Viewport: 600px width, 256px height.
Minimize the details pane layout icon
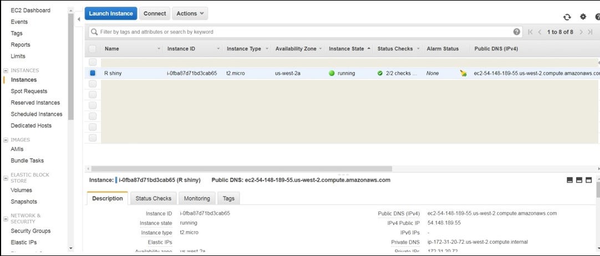pos(570,180)
